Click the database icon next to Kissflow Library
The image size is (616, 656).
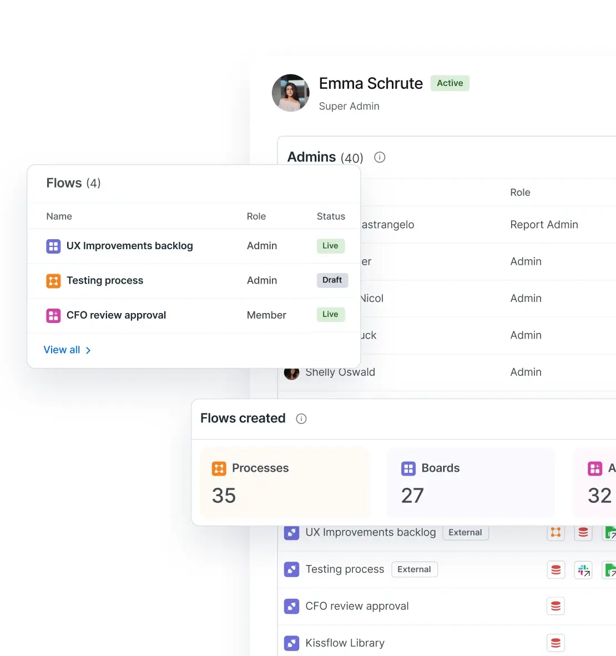point(556,643)
